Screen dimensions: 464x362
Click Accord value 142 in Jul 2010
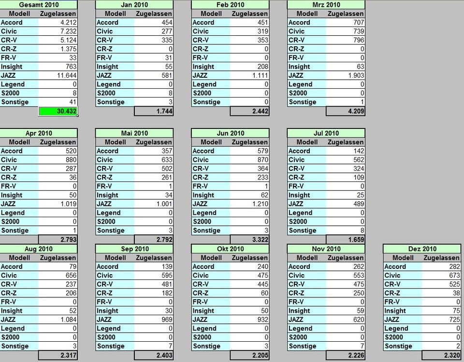point(345,151)
